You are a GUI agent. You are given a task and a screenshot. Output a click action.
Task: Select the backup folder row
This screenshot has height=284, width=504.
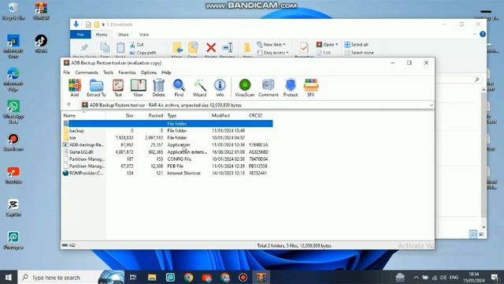167,131
